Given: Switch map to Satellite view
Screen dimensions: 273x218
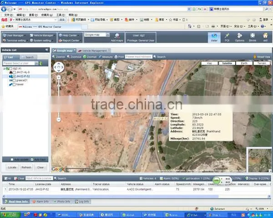Looking at the screenshot, I should pos(227,63).
